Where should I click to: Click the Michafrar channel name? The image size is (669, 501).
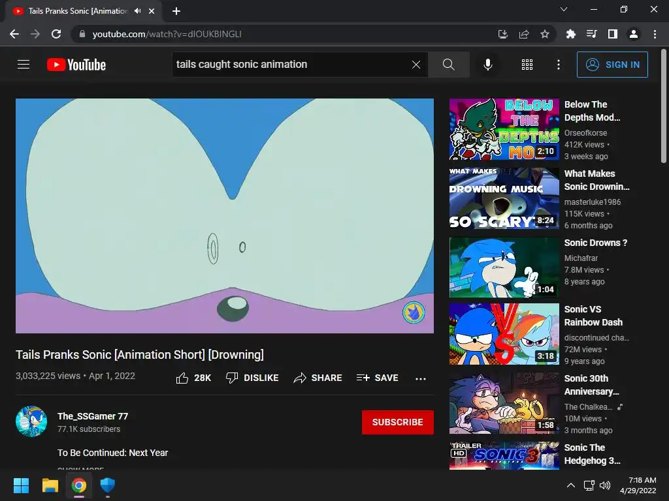581,258
